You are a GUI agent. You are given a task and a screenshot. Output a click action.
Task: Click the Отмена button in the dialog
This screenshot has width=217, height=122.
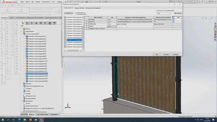166,55
